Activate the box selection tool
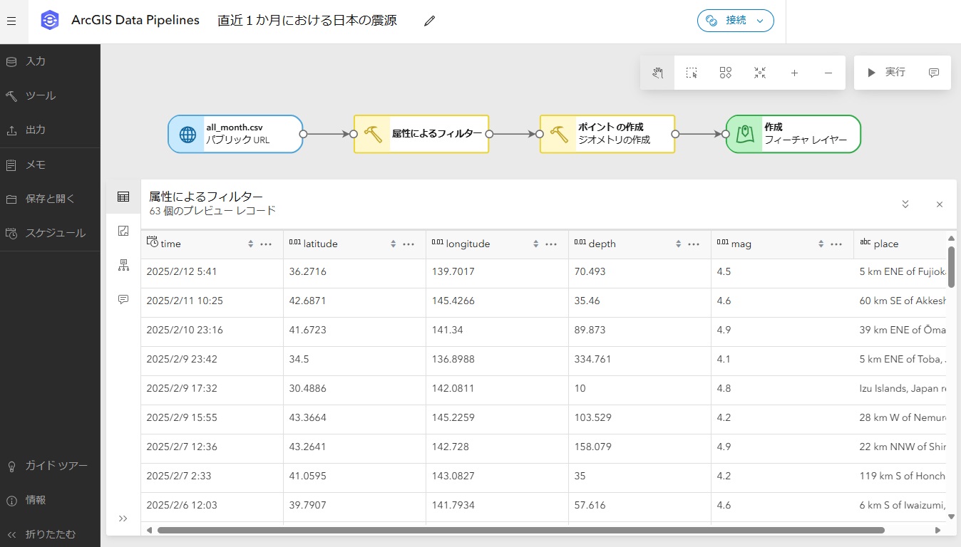 pos(691,72)
